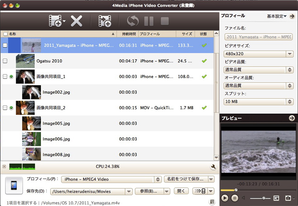Click the transfer-to-device button
The width and height of the screenshot is (298, 206).
(x=200, y=191)
